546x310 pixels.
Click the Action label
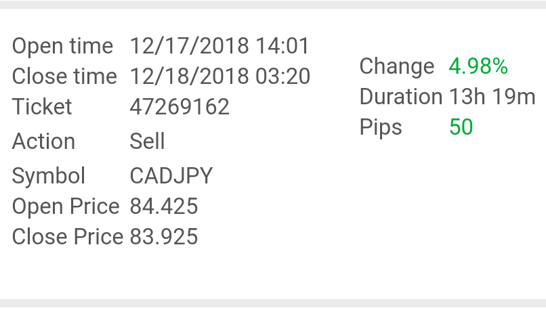pyautogui.click(x=43, y=141)
